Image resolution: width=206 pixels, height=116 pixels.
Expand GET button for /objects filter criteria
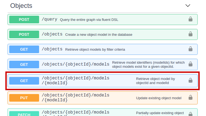[24, 49]
